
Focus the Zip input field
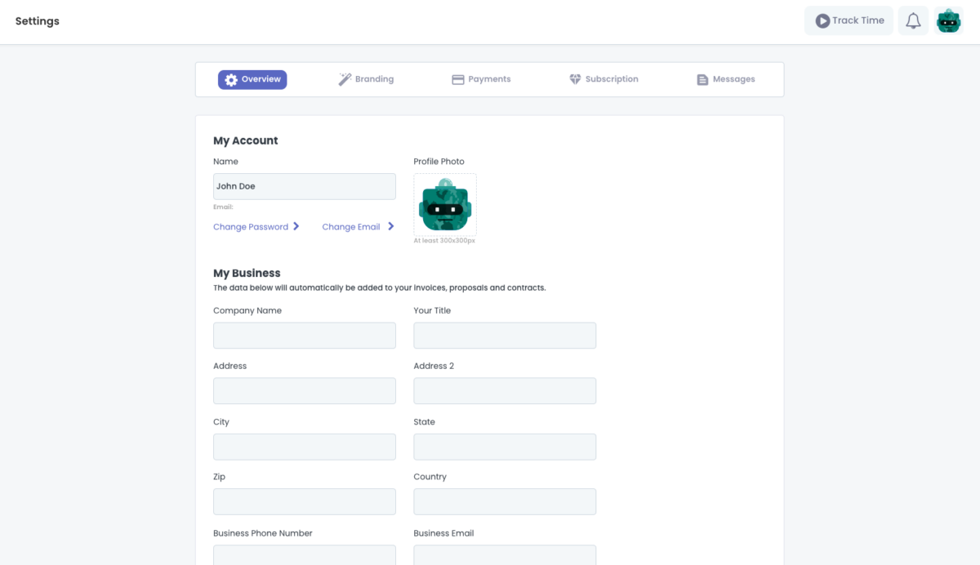[x=304, y=501]
